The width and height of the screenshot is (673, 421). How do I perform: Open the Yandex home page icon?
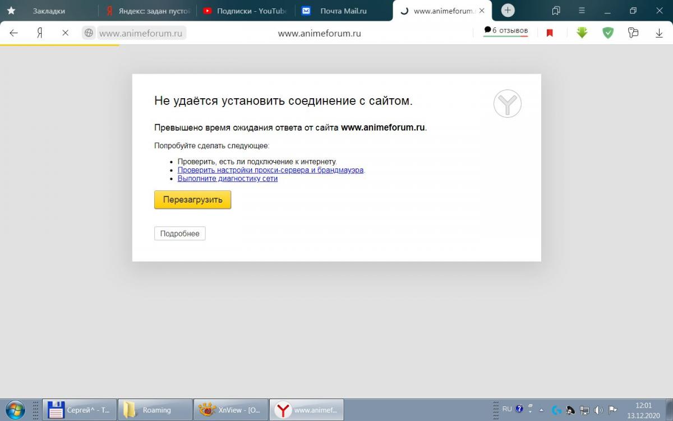(40, 33)
